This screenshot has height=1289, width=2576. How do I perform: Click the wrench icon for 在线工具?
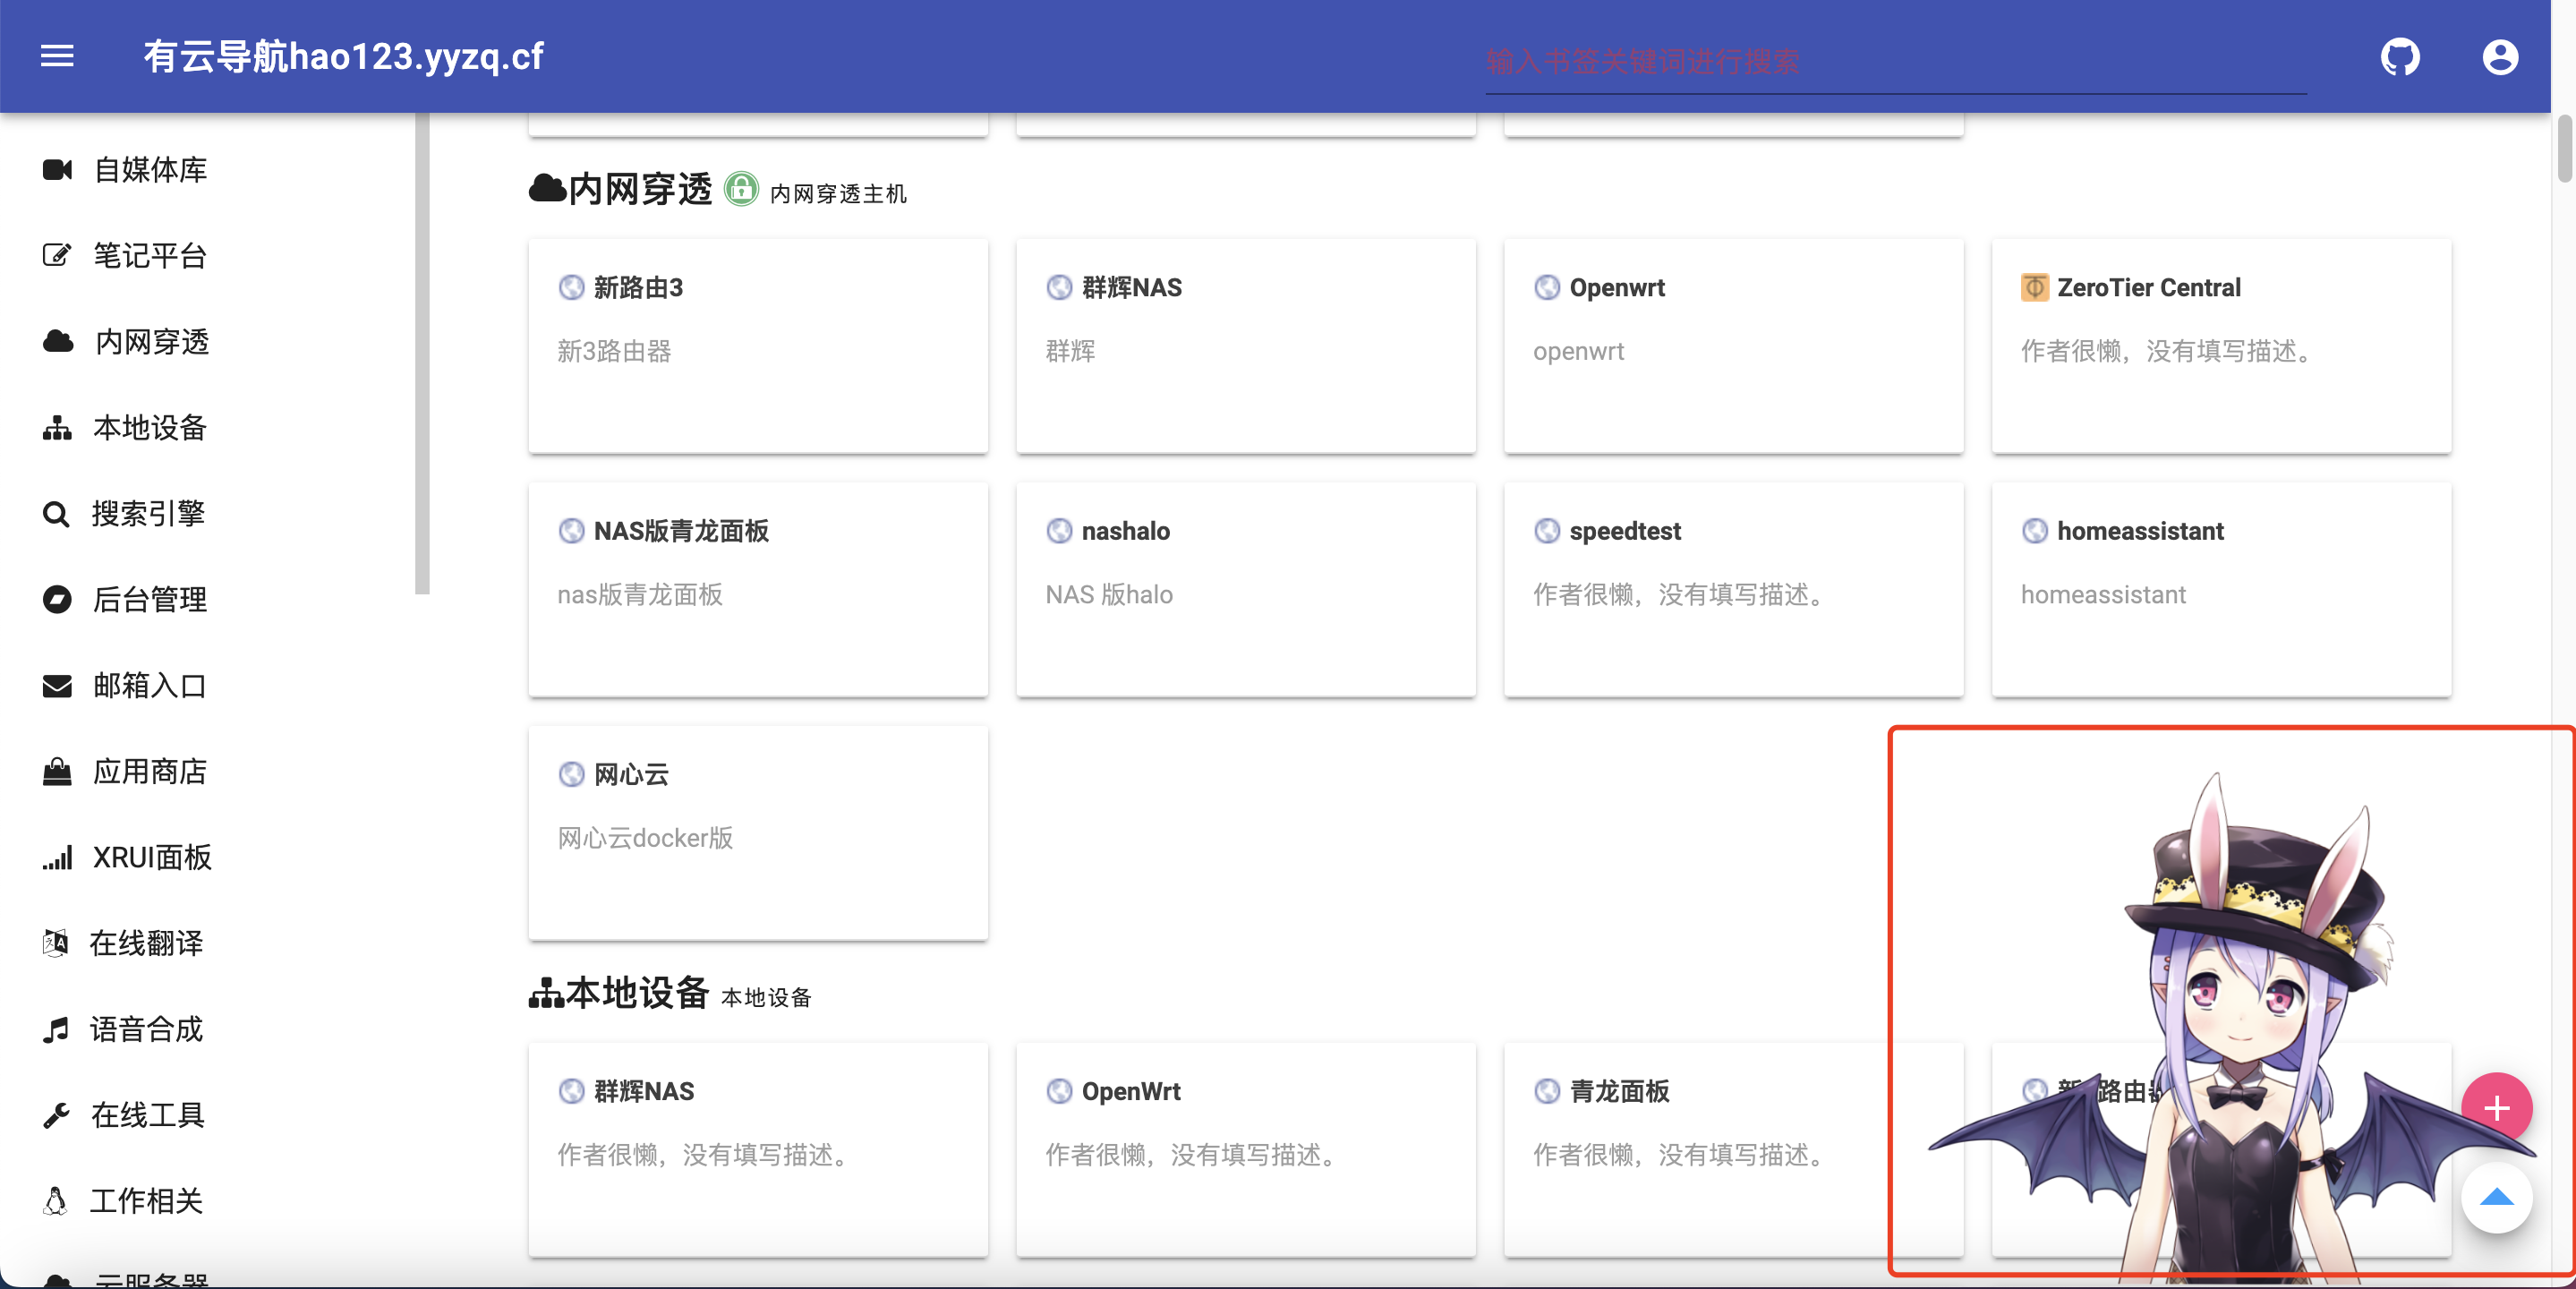(x=56, y=1115)
